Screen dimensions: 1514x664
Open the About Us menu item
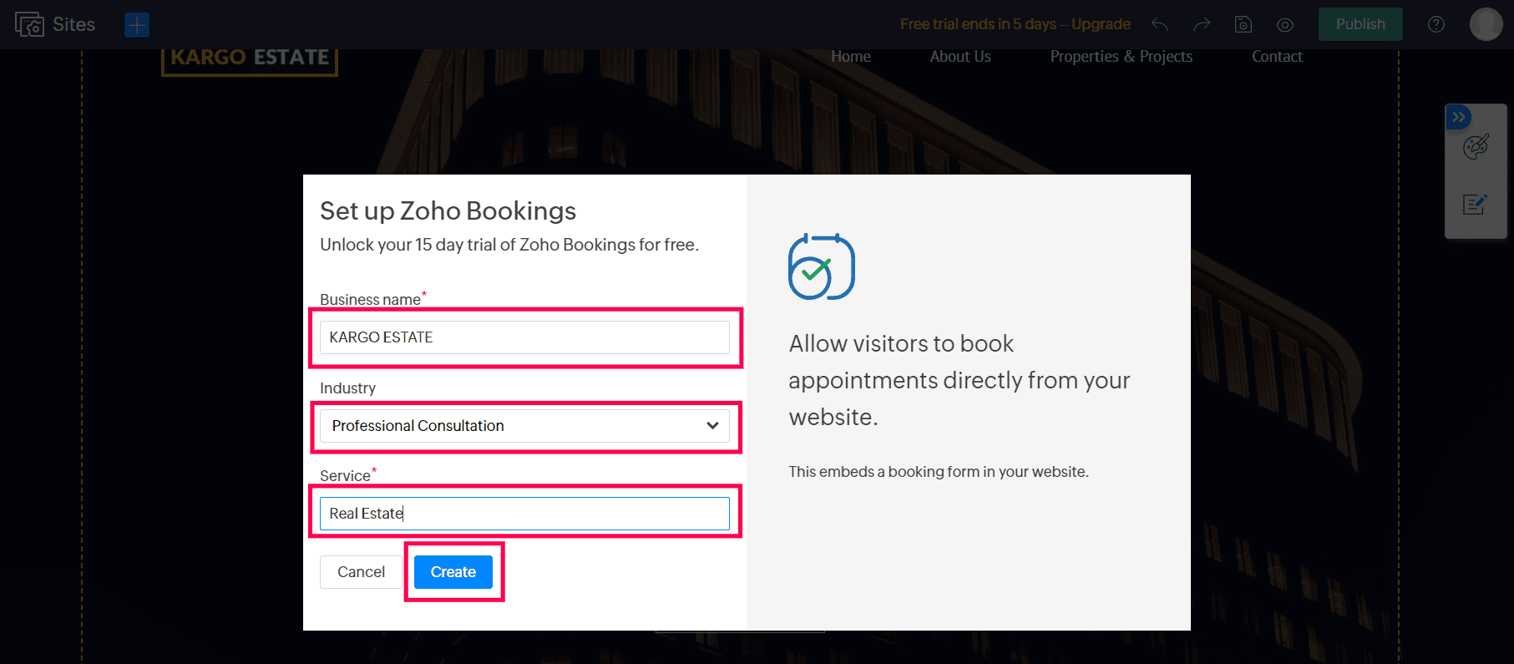[x=960, y=57]
